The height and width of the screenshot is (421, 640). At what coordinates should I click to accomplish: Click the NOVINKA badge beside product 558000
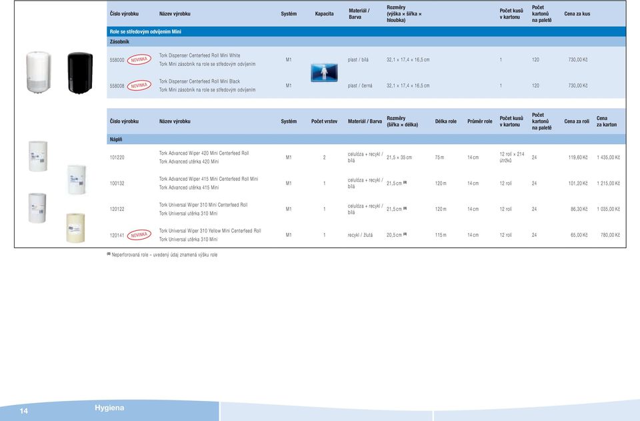point(139,59)
